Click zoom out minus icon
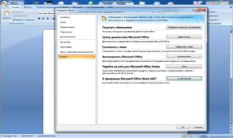Screen dimensions: 233x138 coord(209,136)
